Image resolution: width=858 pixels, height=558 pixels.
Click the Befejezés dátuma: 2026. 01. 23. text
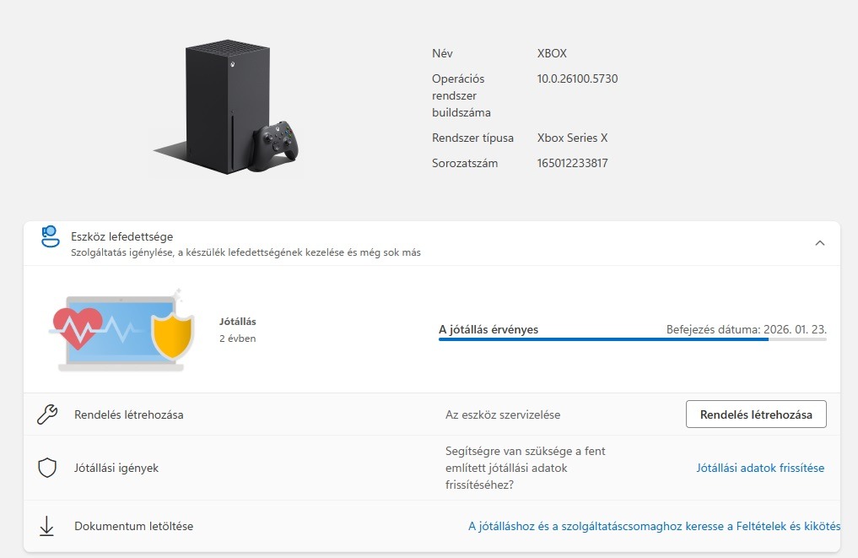(x=747, y=329)
